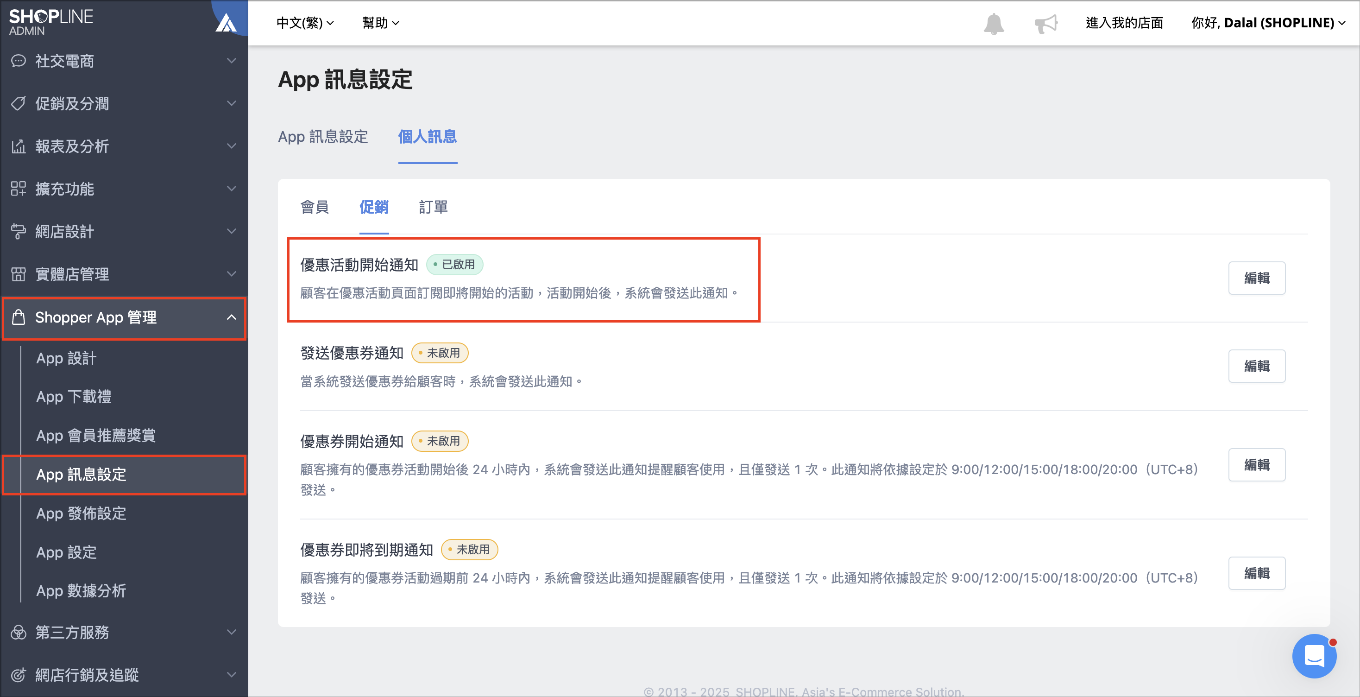This screenshot has height=697, width=1360.
Task: Click 未啟用 badge beside 優惠券即將到期通知
Action: coord(469,550)
